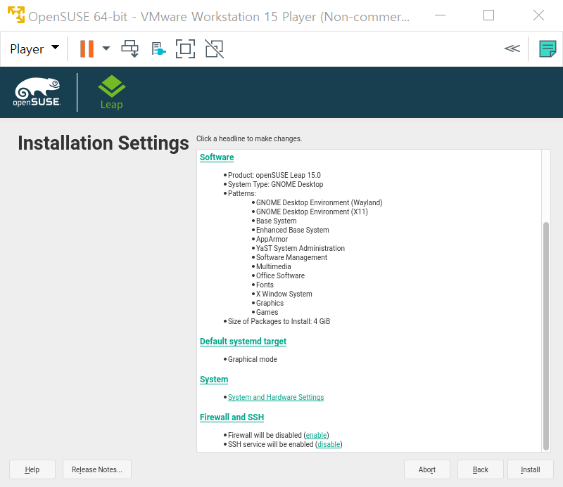Click 'Product: openSUSE Leap 15.0' text

pos(274,175)
